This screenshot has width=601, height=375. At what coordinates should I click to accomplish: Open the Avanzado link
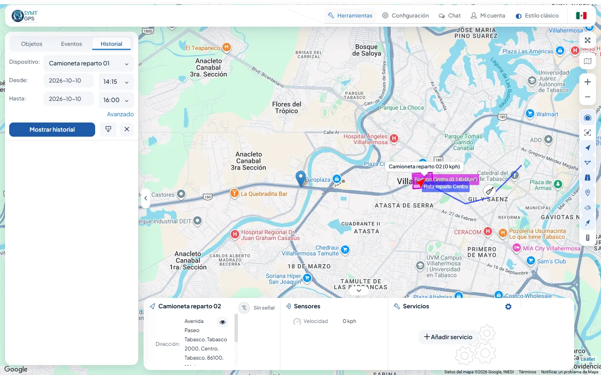tap(120, 114)
